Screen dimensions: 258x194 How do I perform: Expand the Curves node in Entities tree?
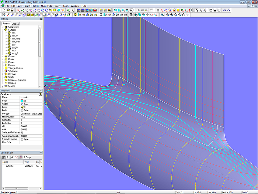coord(3,56)
